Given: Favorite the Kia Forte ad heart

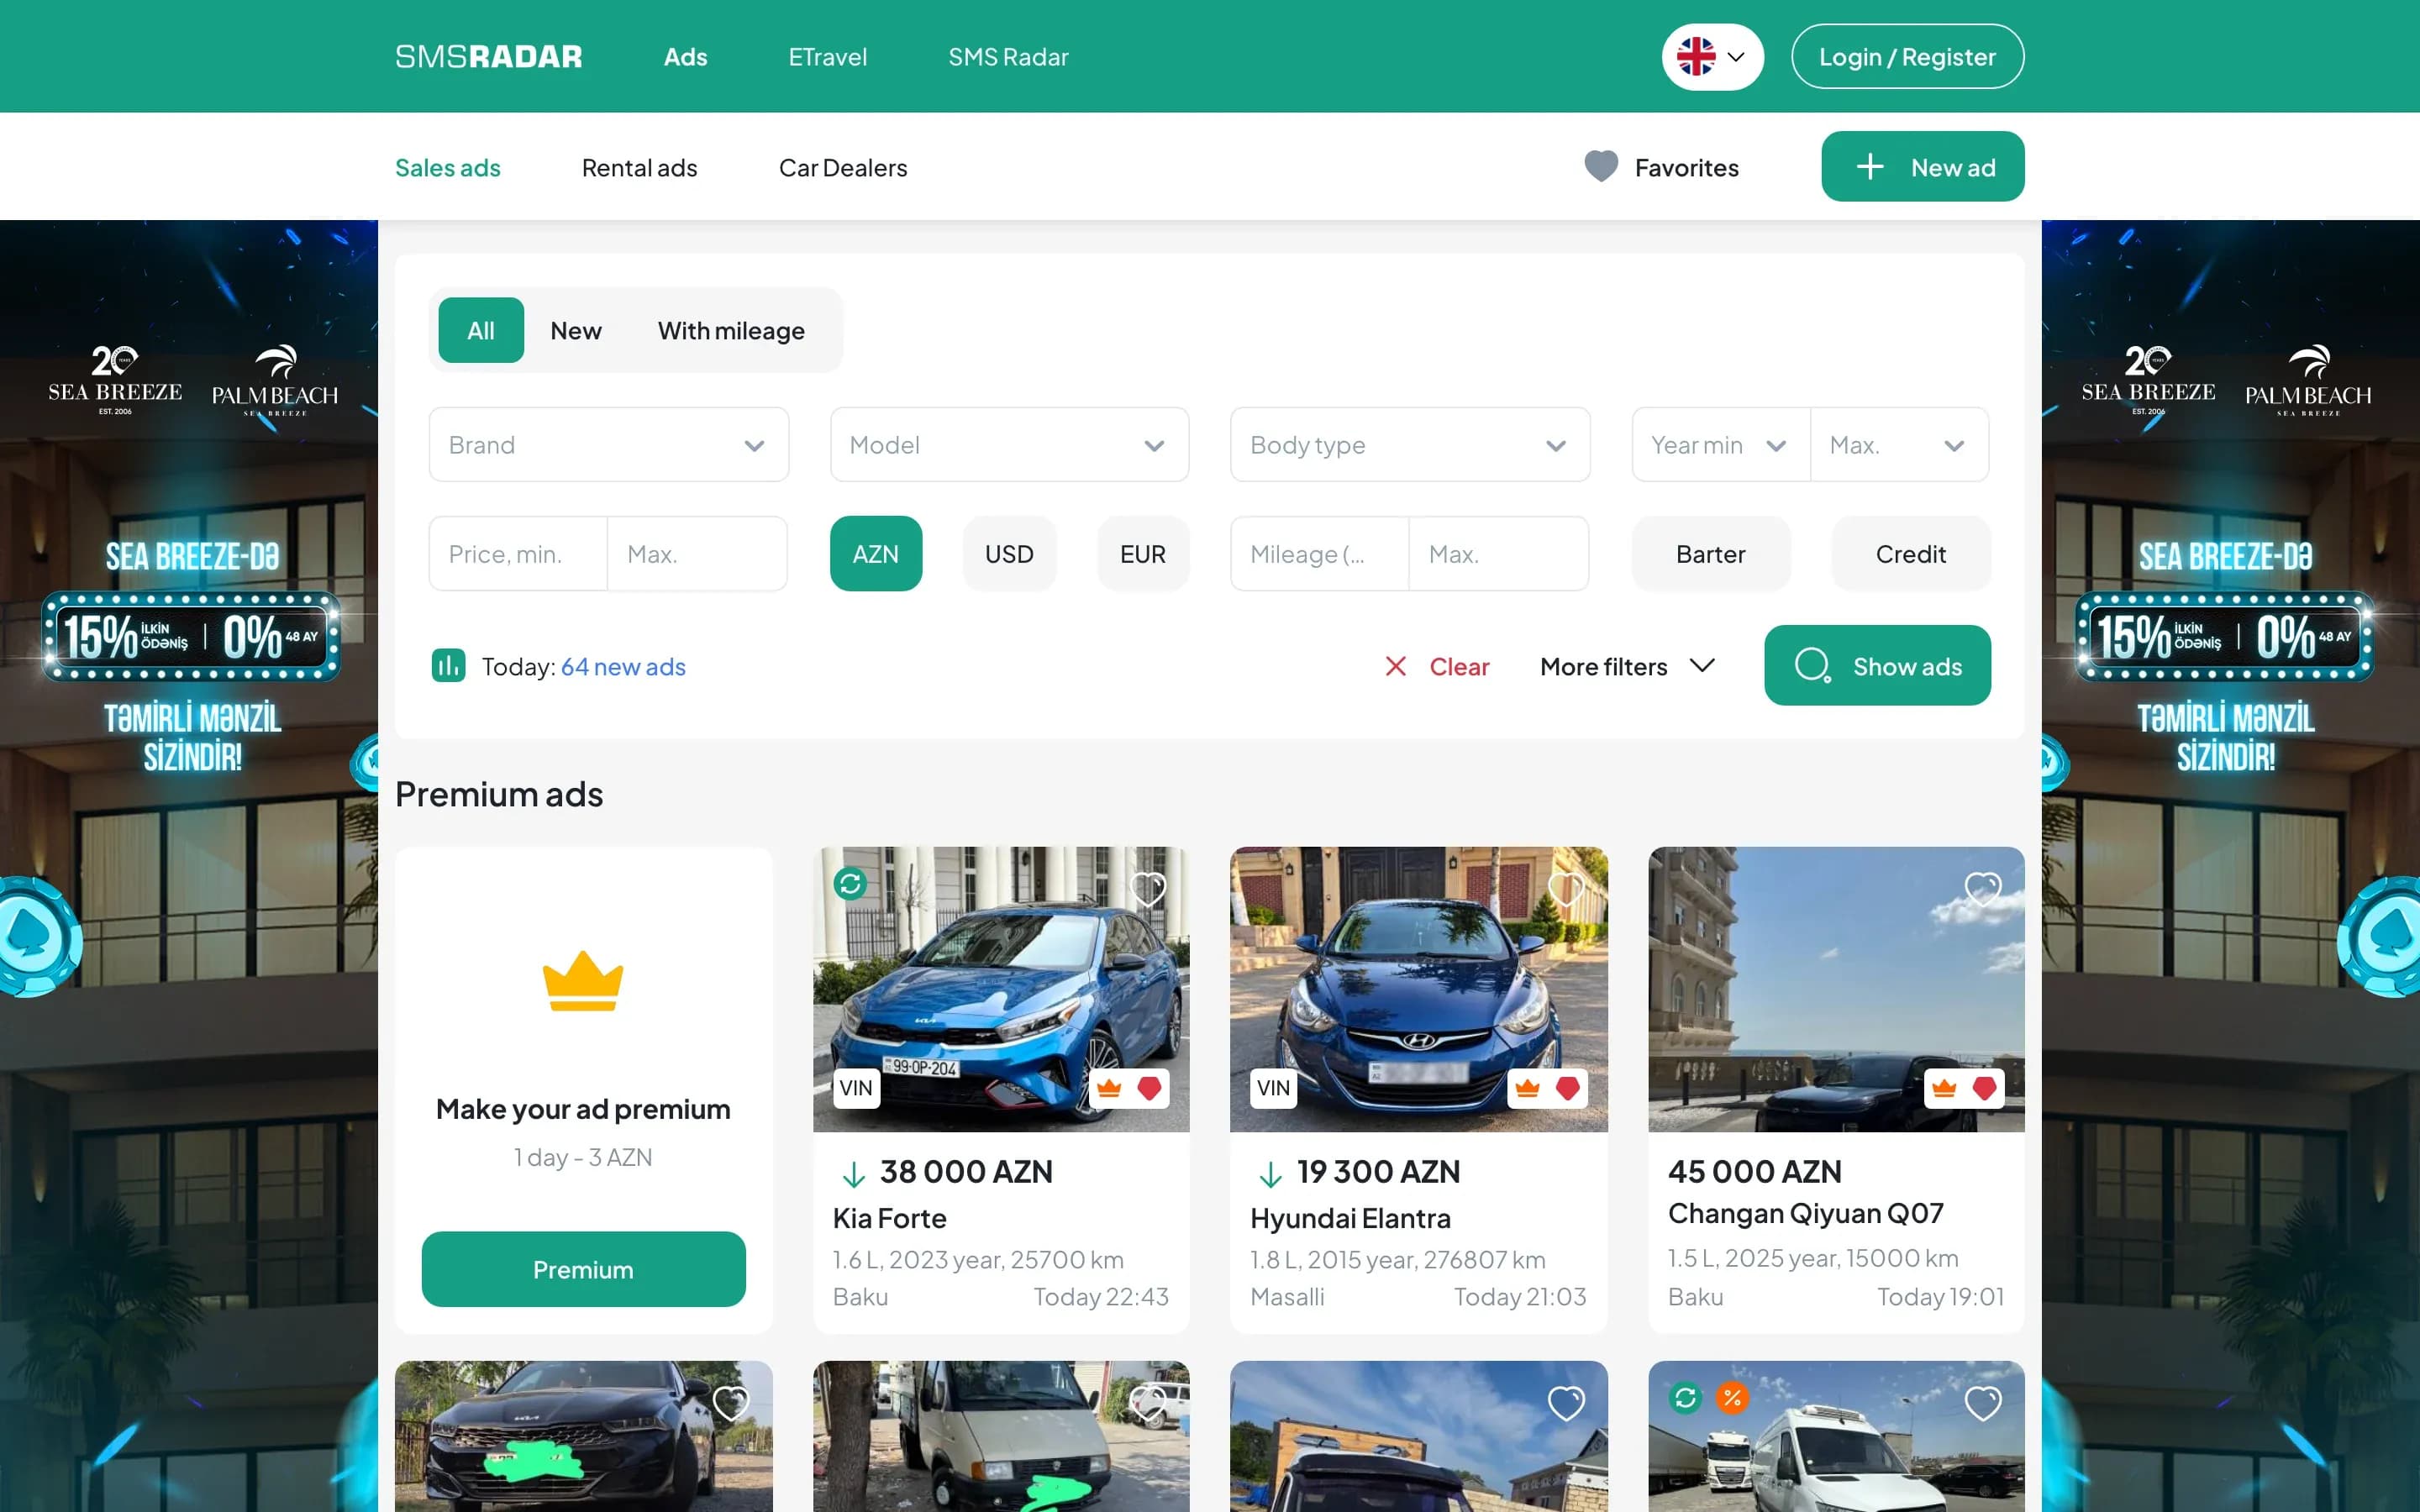Looking at the screenshot, I should (x=1148, y=888).
